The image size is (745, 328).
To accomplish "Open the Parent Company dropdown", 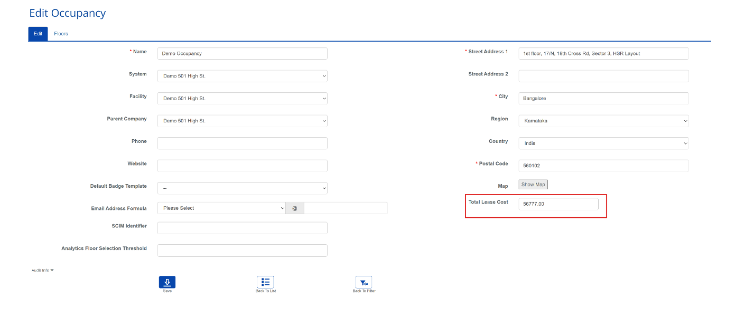I will [x=242, y=120].
